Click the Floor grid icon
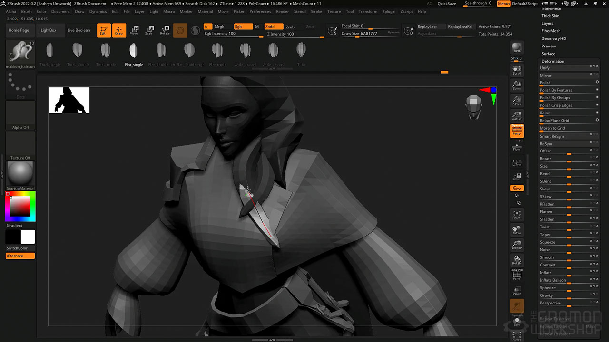The image size is (609, 342). tap(517, 146)
